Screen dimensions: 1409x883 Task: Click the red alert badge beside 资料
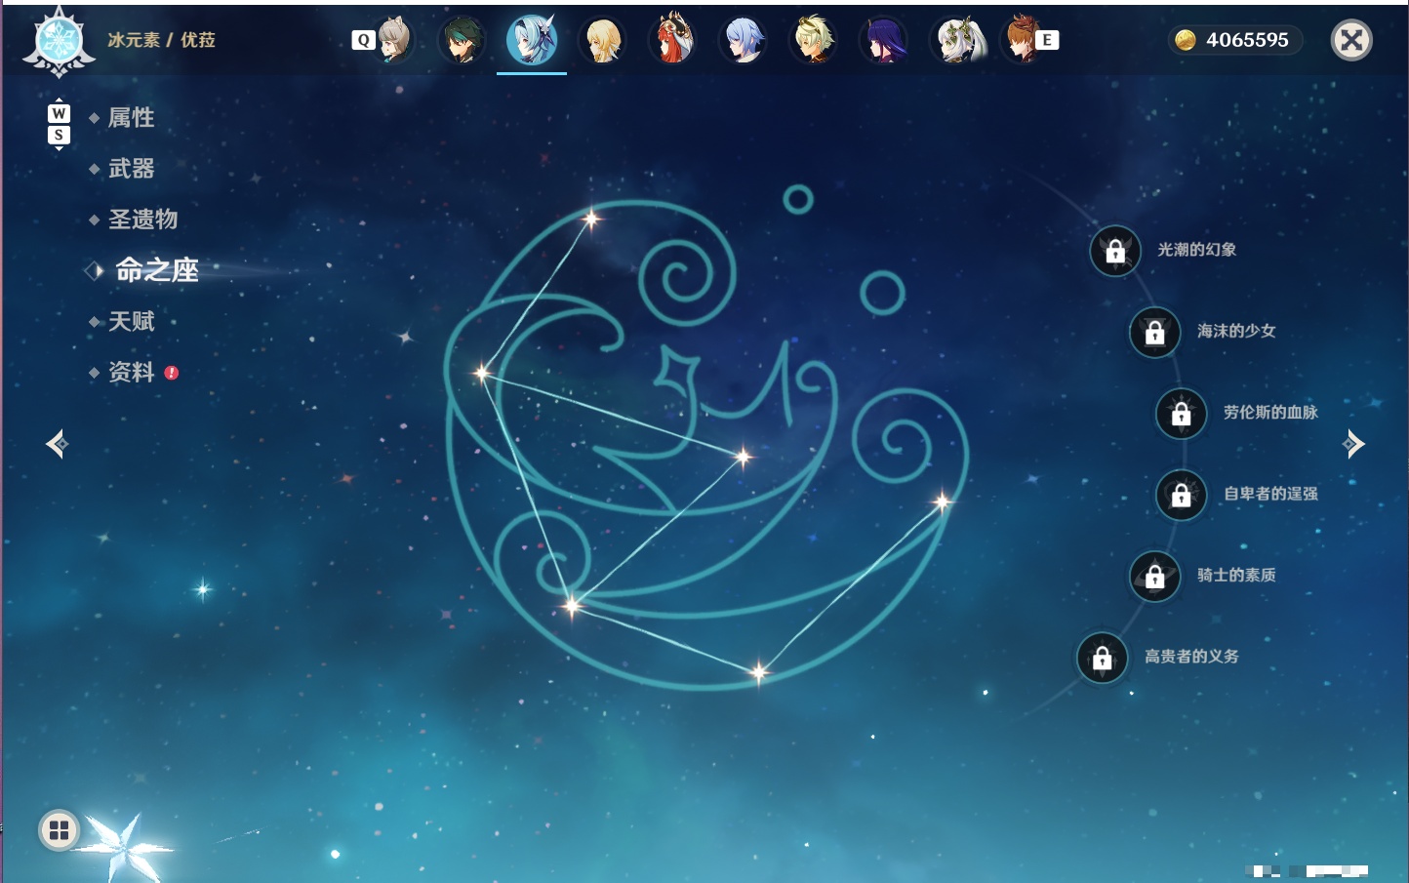click(x=172, y=373)
